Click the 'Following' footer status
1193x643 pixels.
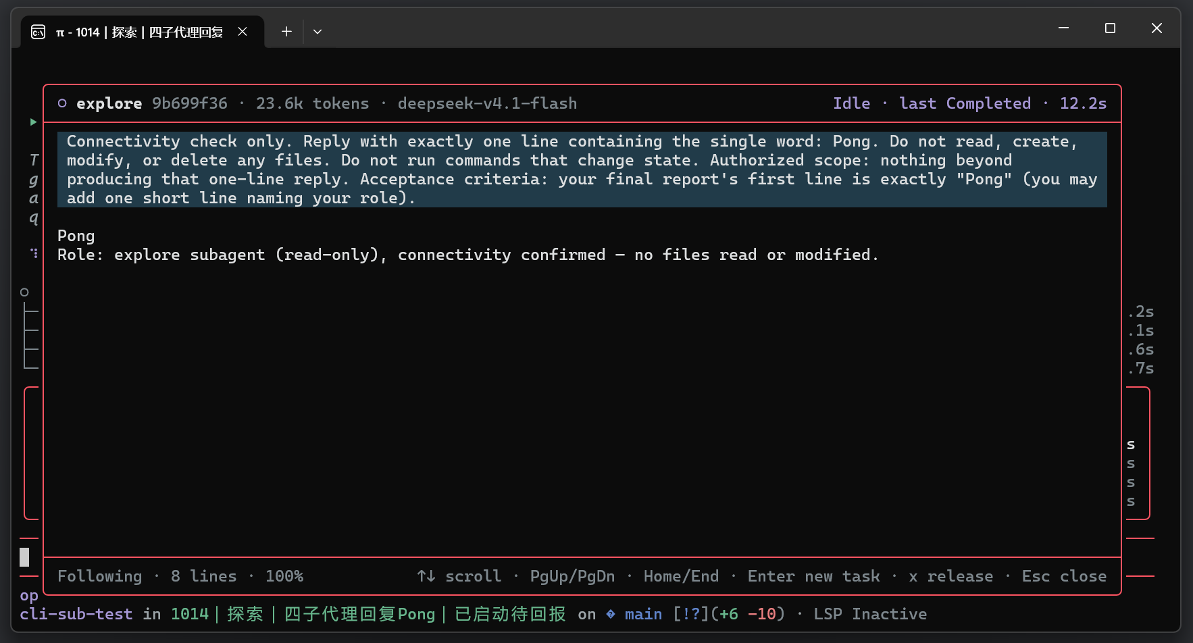click(100, 576)
